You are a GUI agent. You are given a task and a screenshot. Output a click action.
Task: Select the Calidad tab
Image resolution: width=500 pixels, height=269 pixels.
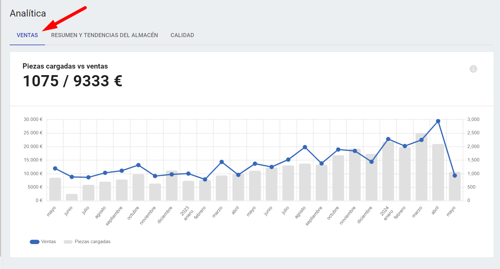(182, 35)
